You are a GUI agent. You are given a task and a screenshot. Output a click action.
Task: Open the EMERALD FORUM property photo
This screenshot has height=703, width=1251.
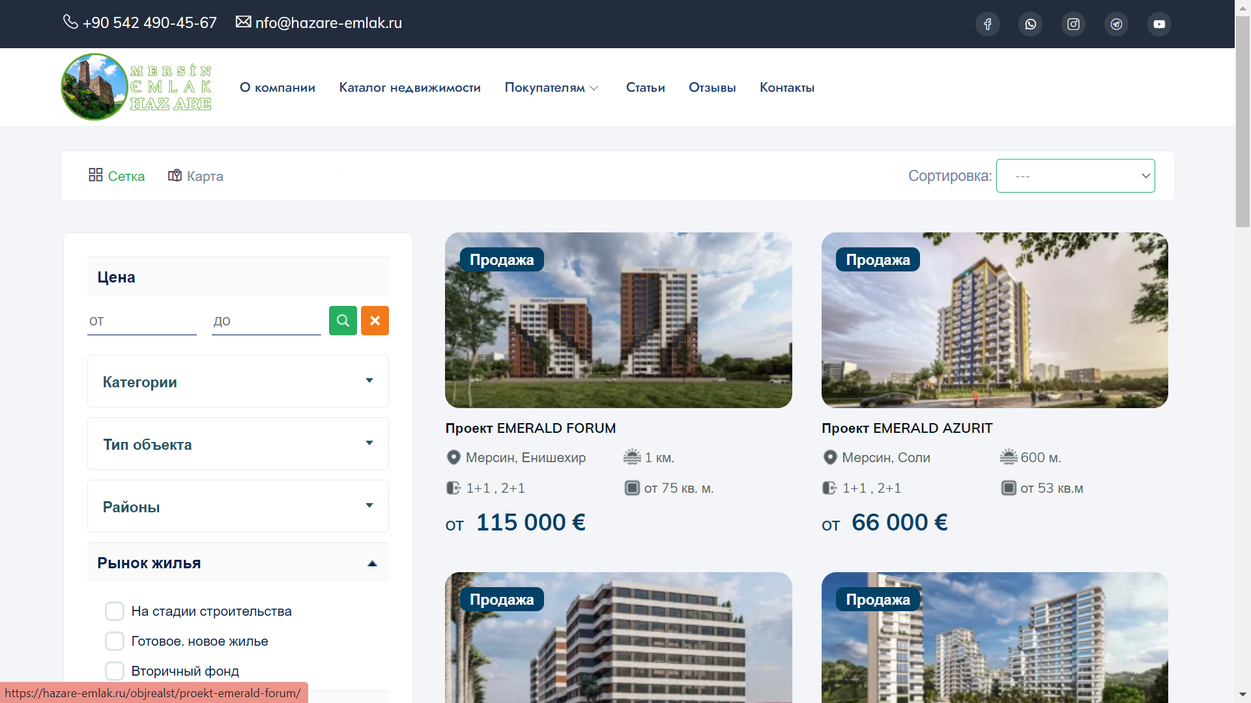(618, 320)
